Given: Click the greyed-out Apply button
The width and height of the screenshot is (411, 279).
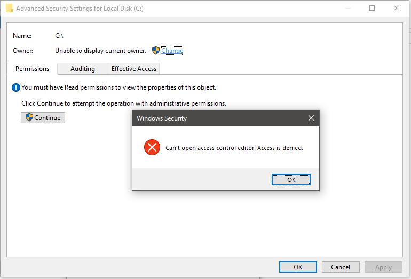Looking at the screenshot, I should tap(383, 267).
